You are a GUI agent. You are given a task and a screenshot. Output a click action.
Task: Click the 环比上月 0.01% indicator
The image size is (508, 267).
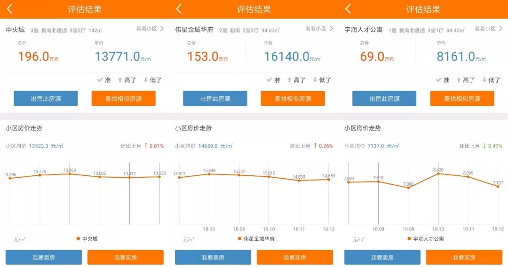pos(142,146)
